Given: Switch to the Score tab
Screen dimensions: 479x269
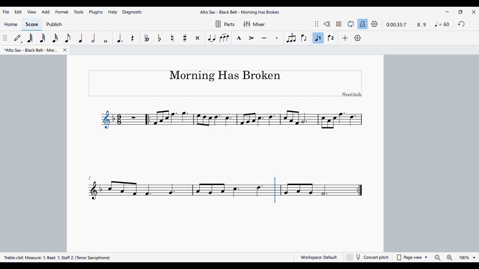Looking at the screenshot, I should click(32, 25).
